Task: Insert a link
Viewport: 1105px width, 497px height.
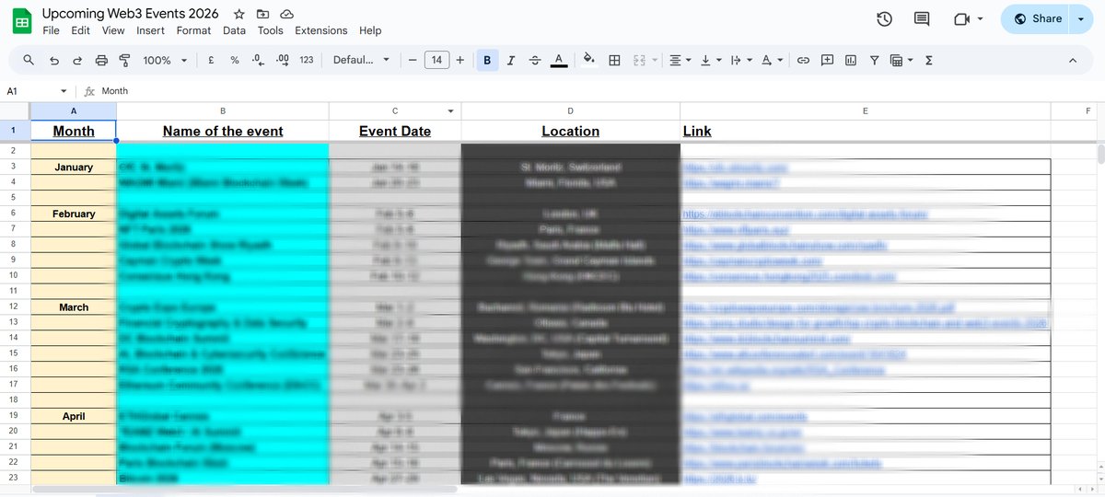Action: tap(803, 60)
